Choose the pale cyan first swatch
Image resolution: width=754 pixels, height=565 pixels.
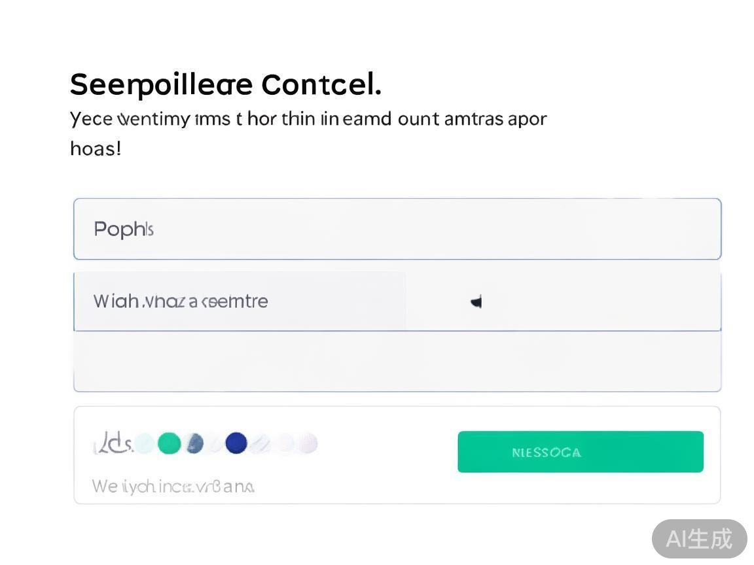145,444
